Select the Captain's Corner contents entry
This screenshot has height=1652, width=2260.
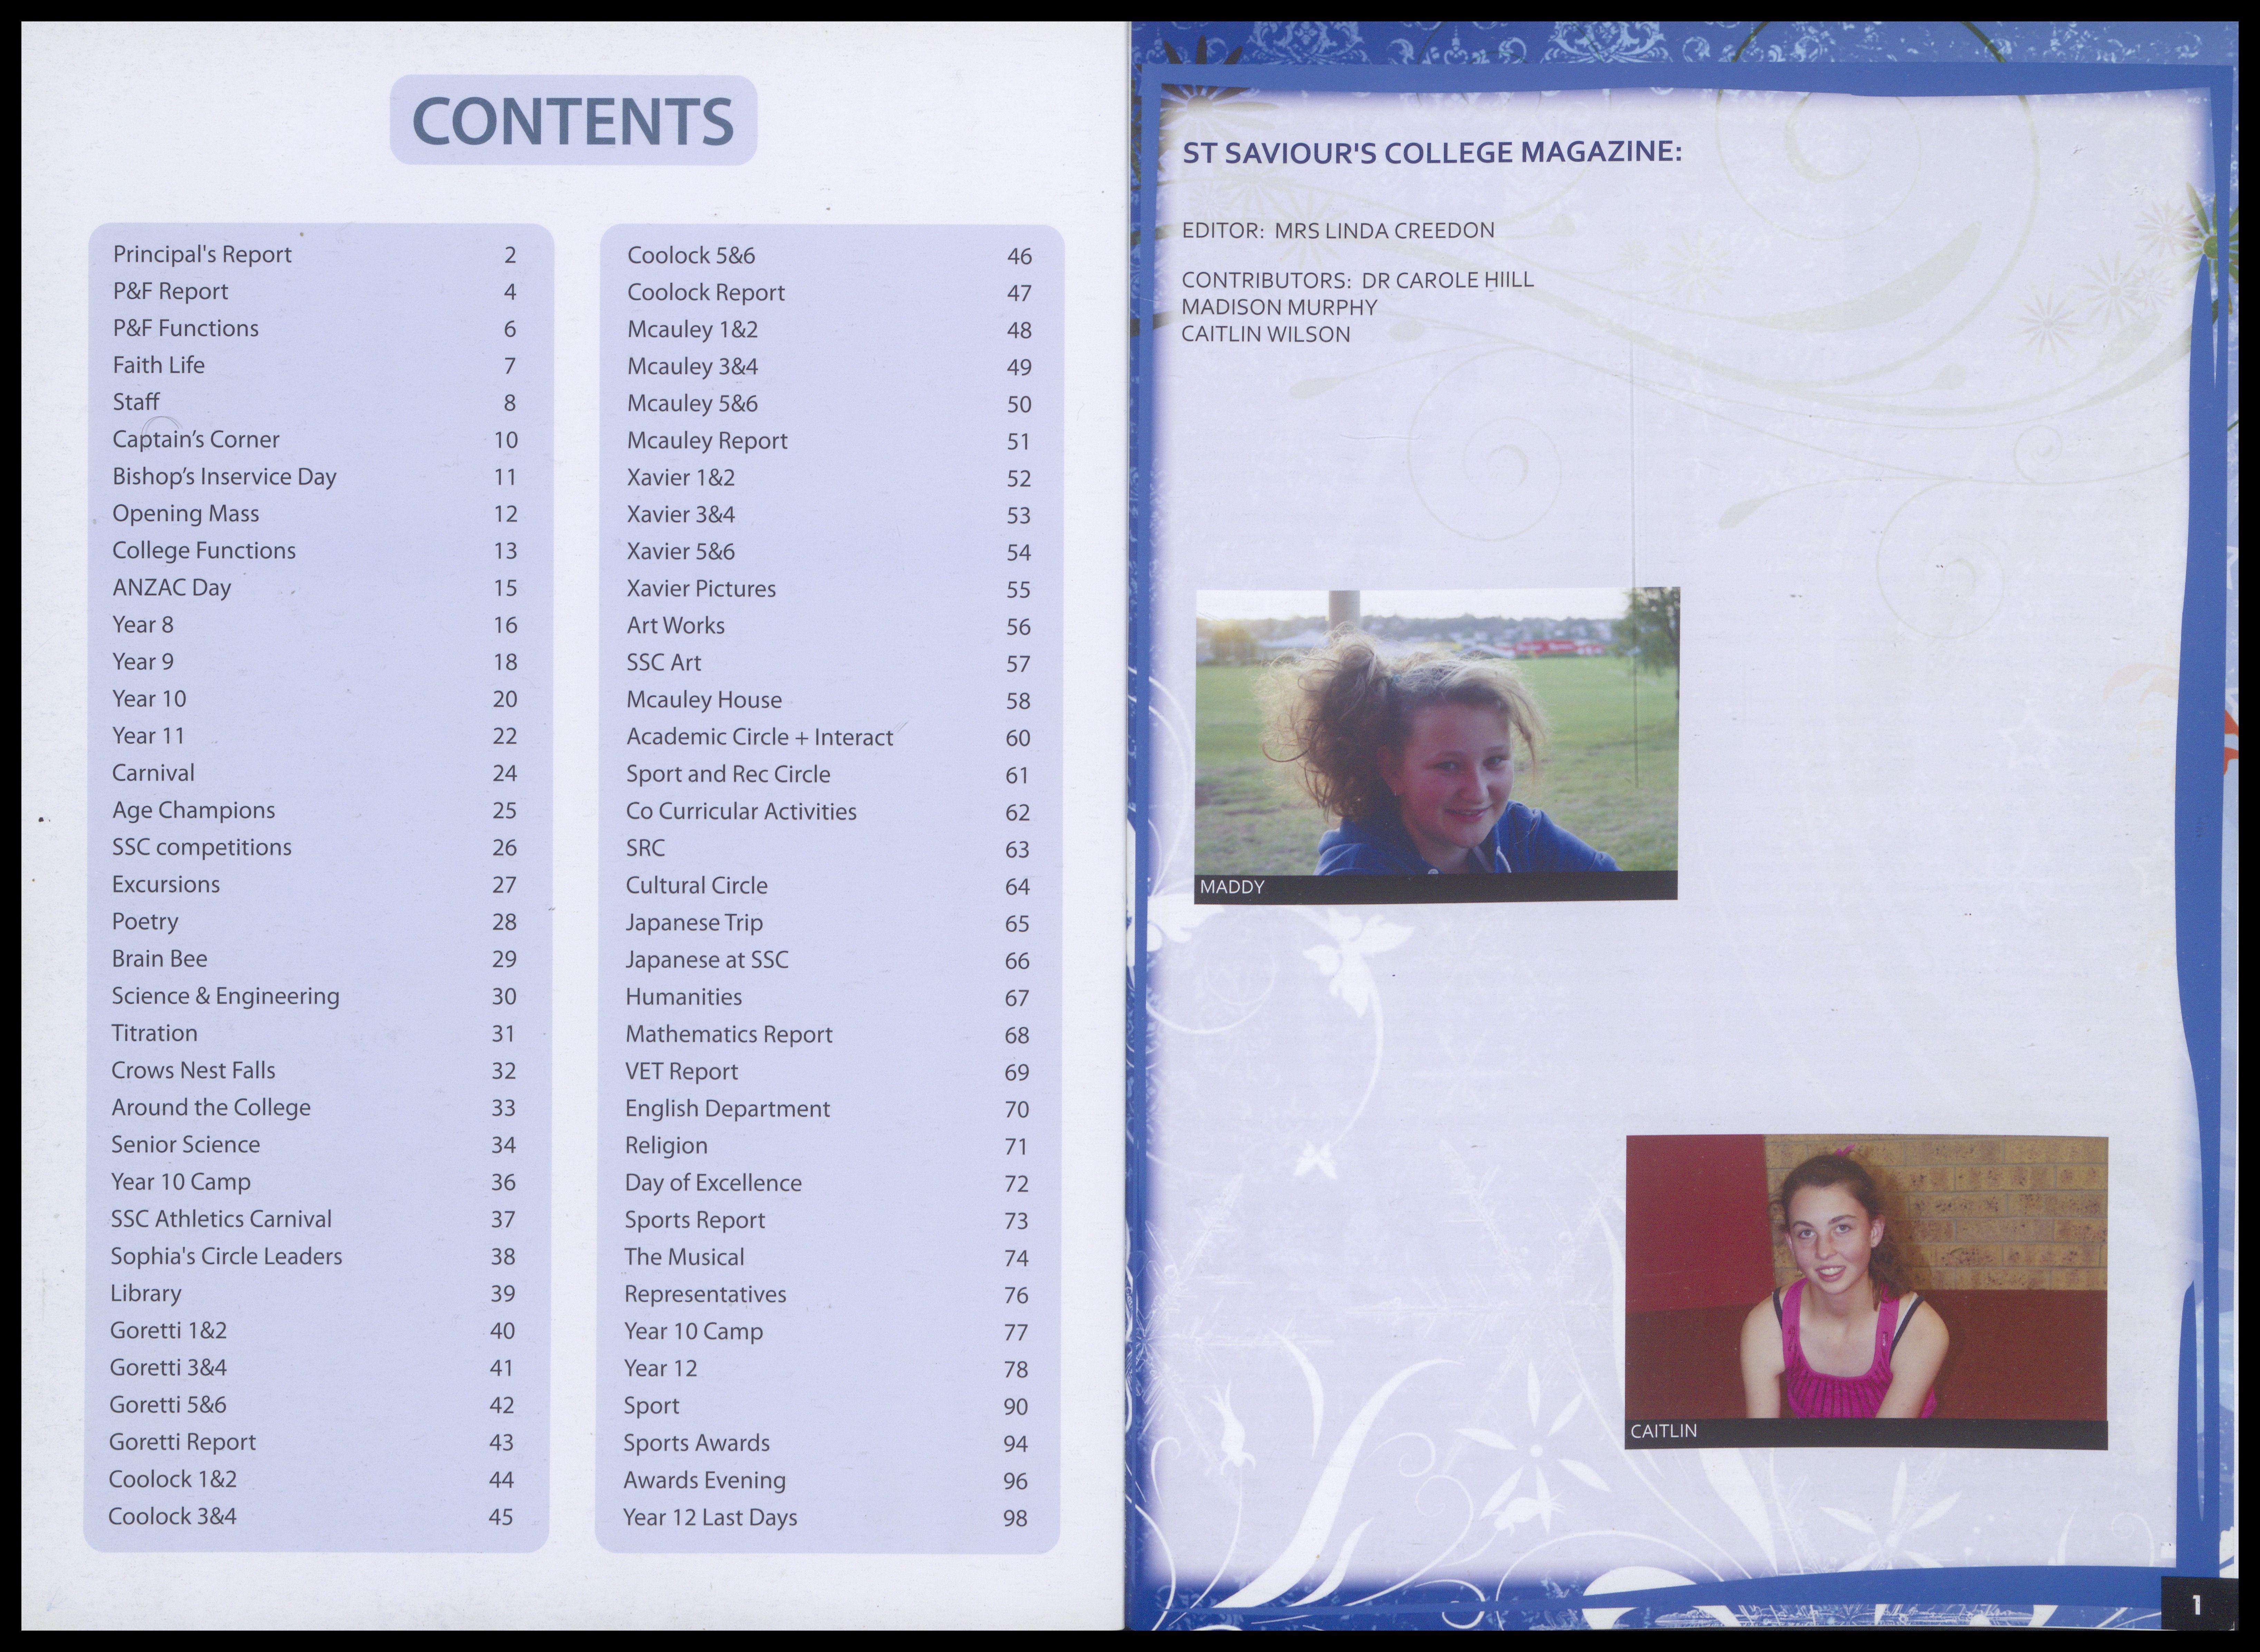[196, 439]
